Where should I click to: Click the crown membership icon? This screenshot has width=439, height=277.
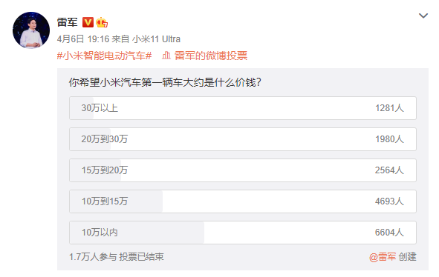[x=102, y=22]
